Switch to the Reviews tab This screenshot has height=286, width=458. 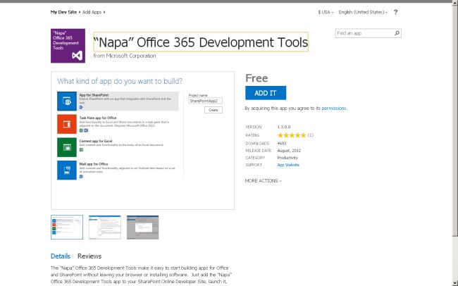pos(89,256)
